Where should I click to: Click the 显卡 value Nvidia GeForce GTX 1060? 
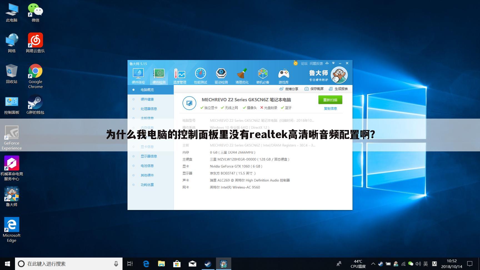(x=236, y=166)
